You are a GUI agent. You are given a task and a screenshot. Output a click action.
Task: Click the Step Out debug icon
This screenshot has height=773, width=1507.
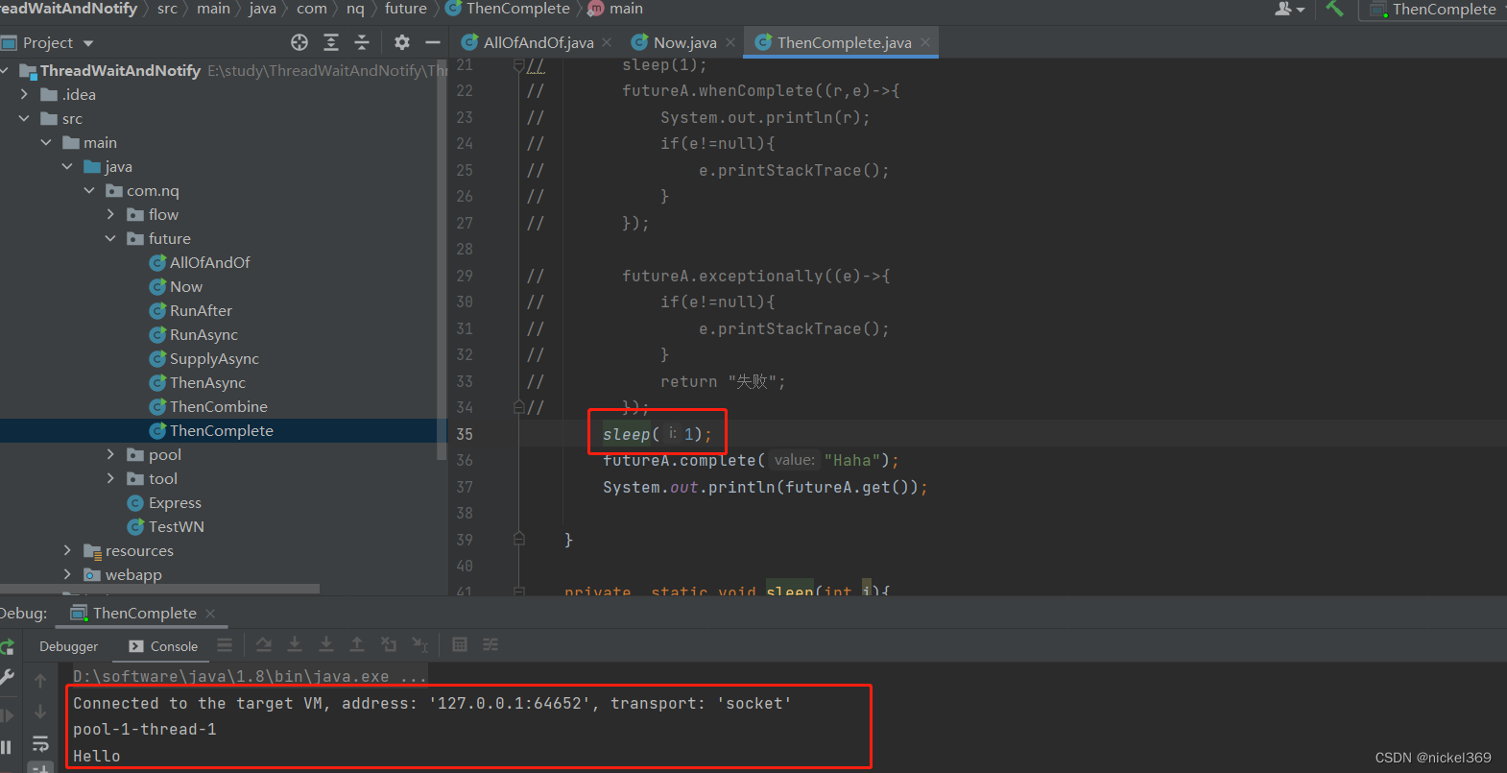[357, 645]
